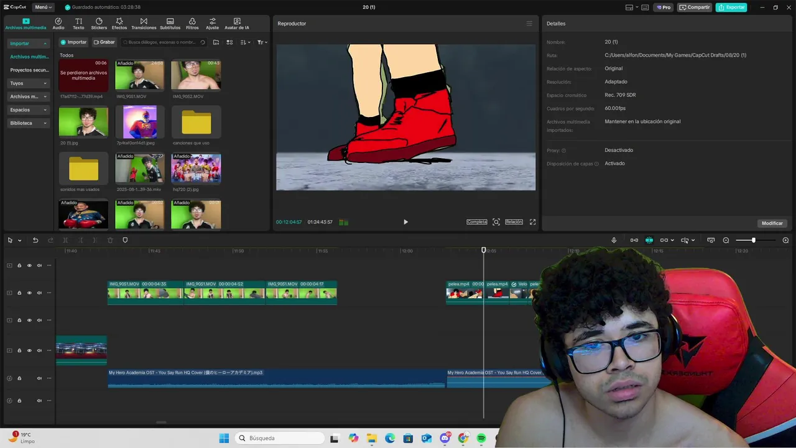The height and width of the screenshot is (448, 796).
Task: Toggle the highlighted auto snapping icon
Action: tap(649, 240)
